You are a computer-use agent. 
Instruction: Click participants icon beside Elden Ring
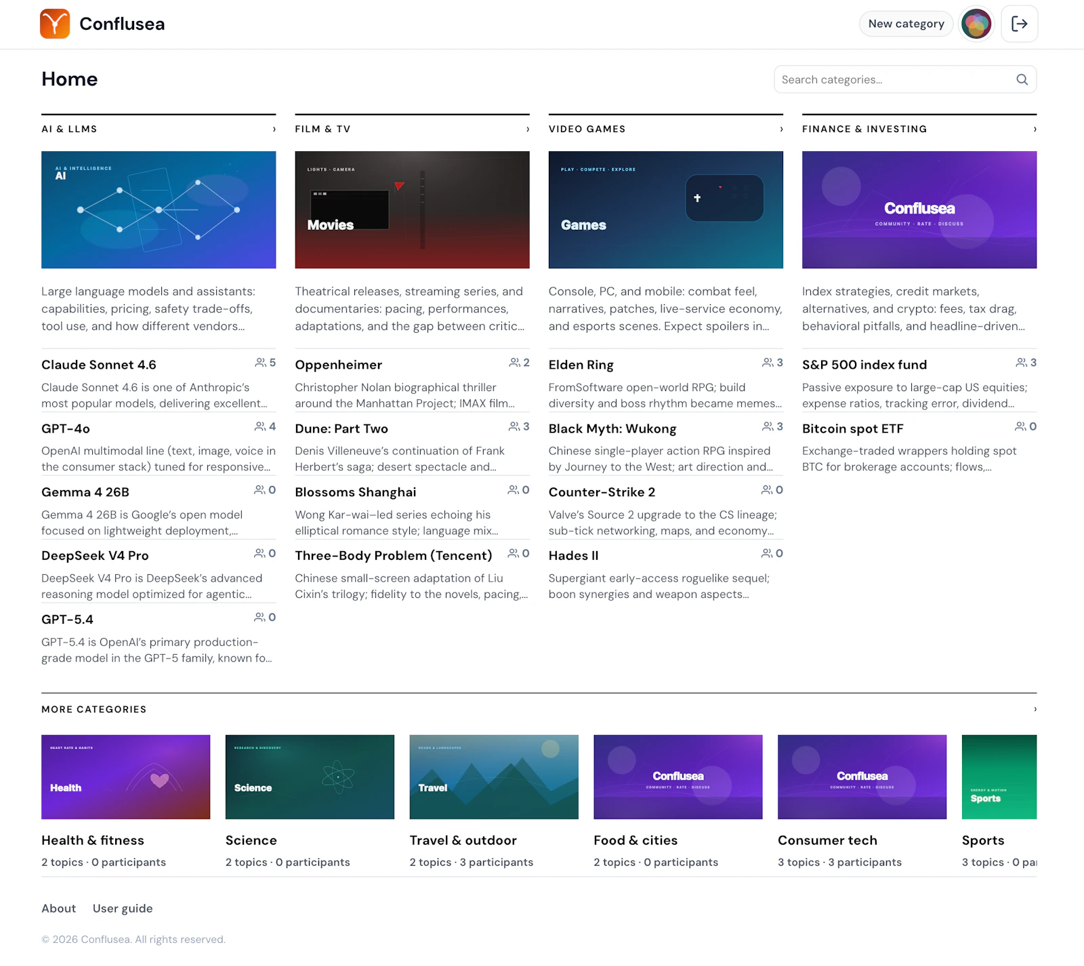coord(768,363)
